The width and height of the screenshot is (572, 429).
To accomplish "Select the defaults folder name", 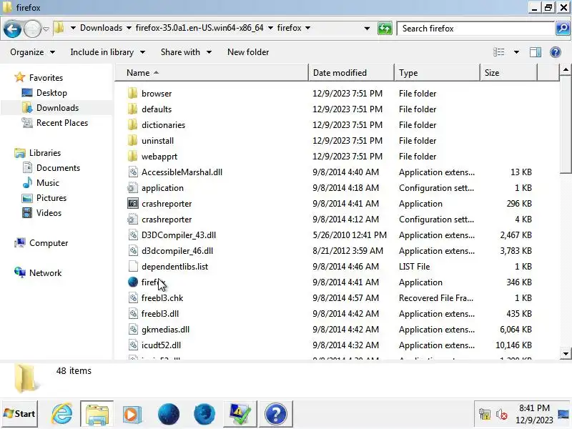I will pyautogui.click(x=157, y=109).
